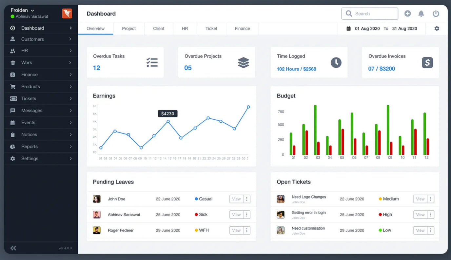Viewport: 451px width, 260px height.
Task: Click the $4230 data point on Earnings chart
Action: (168, 121)
